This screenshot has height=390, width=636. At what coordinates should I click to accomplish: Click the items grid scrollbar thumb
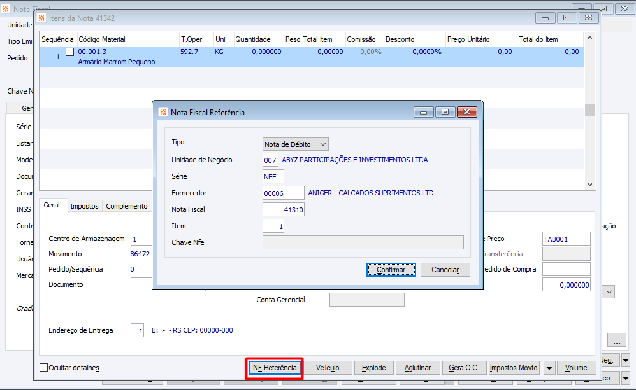tap(589, 110)
